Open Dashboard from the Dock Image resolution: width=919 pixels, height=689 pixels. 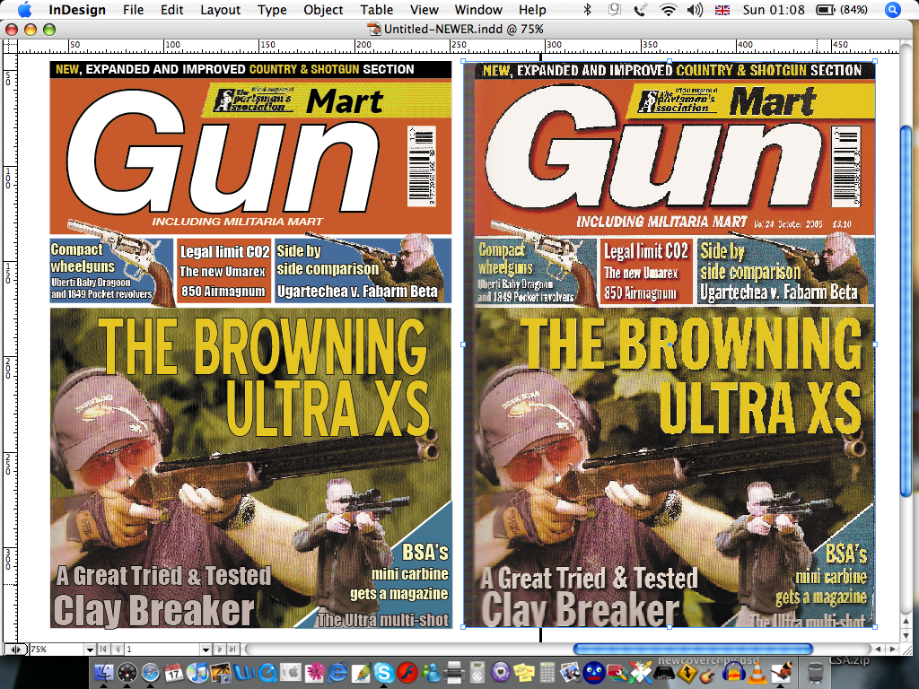click(127, 673)
